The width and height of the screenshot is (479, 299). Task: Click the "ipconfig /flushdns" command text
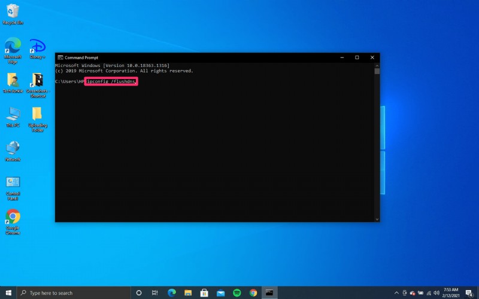[111, 81]
